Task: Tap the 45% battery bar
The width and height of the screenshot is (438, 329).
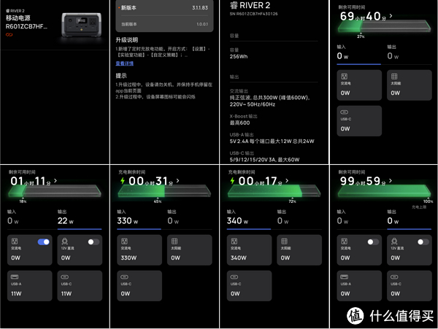Action: click(x=164, y=191)
